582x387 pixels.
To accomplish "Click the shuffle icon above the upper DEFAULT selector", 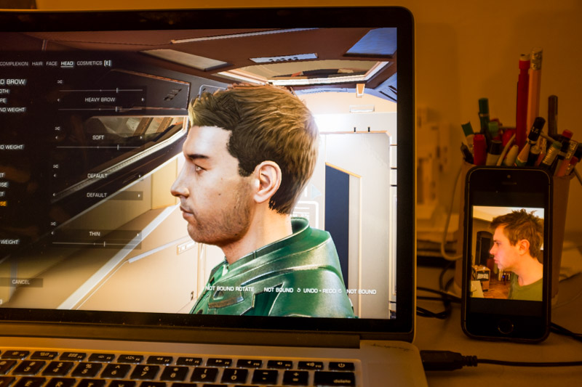I will (56, 166).
